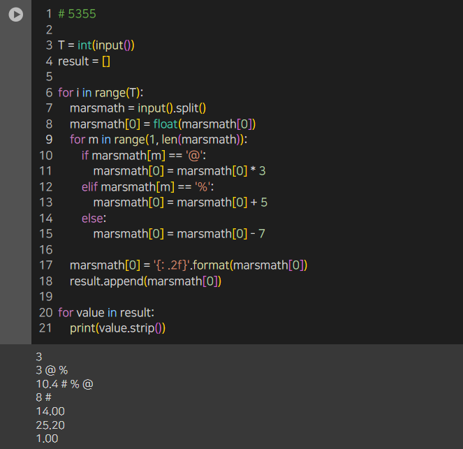Click 'for value in result:' on line 20

(x=106, y=313)
